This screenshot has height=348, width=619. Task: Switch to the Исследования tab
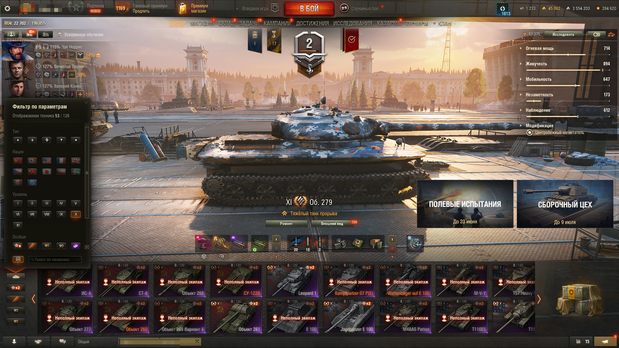(353, 23)
